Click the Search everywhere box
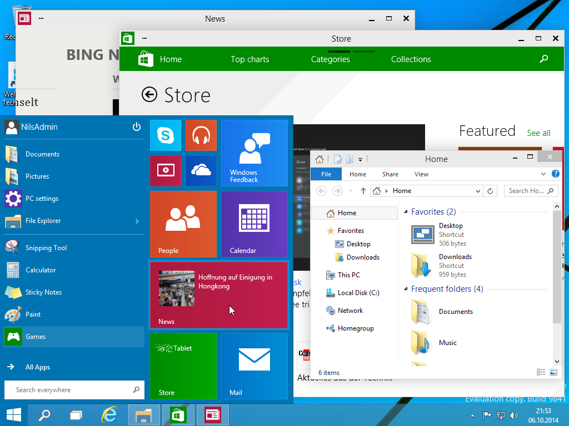Viewport: 569px width, 426px height. [x=74, y=390]
